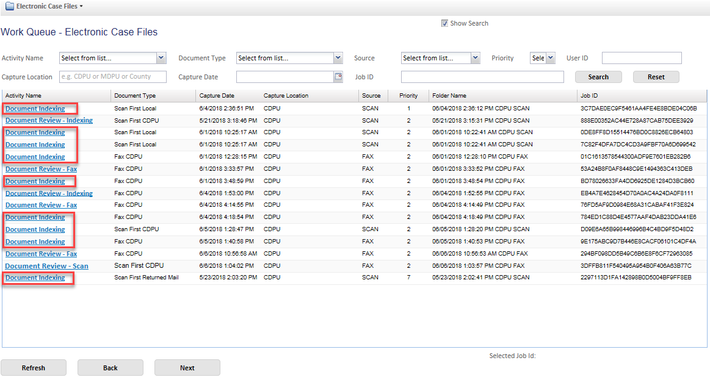Click into the User ID field
This screenshot has width=710, height=377.
click(641, 58)
